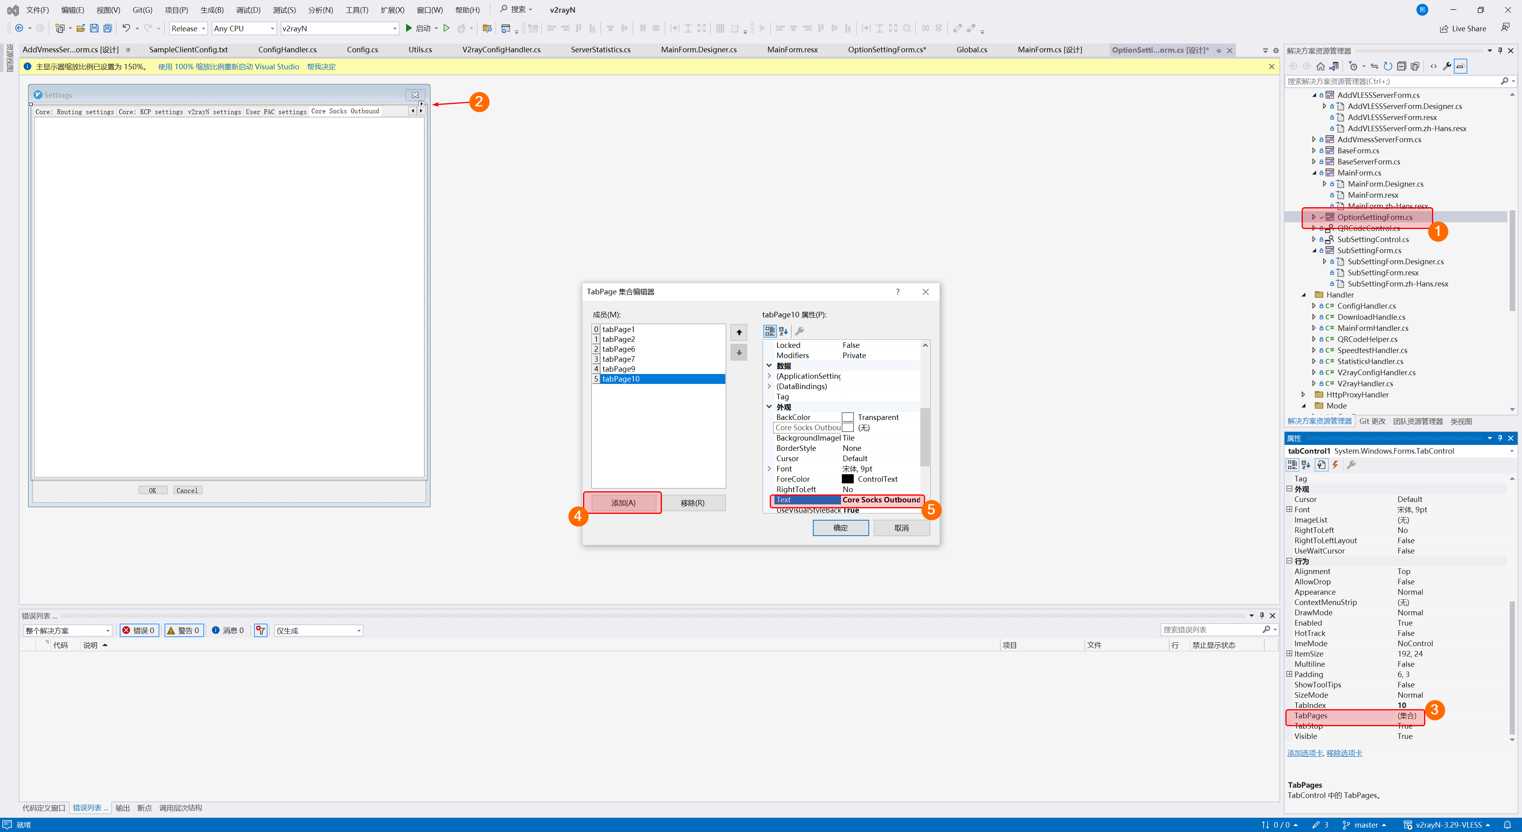Screen dimensions: 1522x832
Task: Click the lightning Events icon in Properties panel
Action: click(1335, 465)
